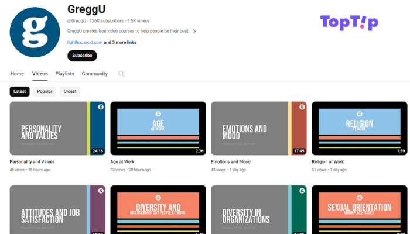Click the 'Religion at Work' video title
This screenshot has height=234, width=410.
tap(327, 162)
